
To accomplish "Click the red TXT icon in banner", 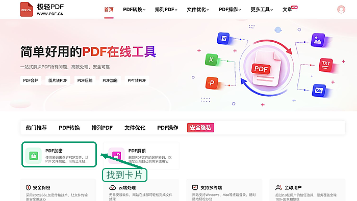I will tap(326, 65).
